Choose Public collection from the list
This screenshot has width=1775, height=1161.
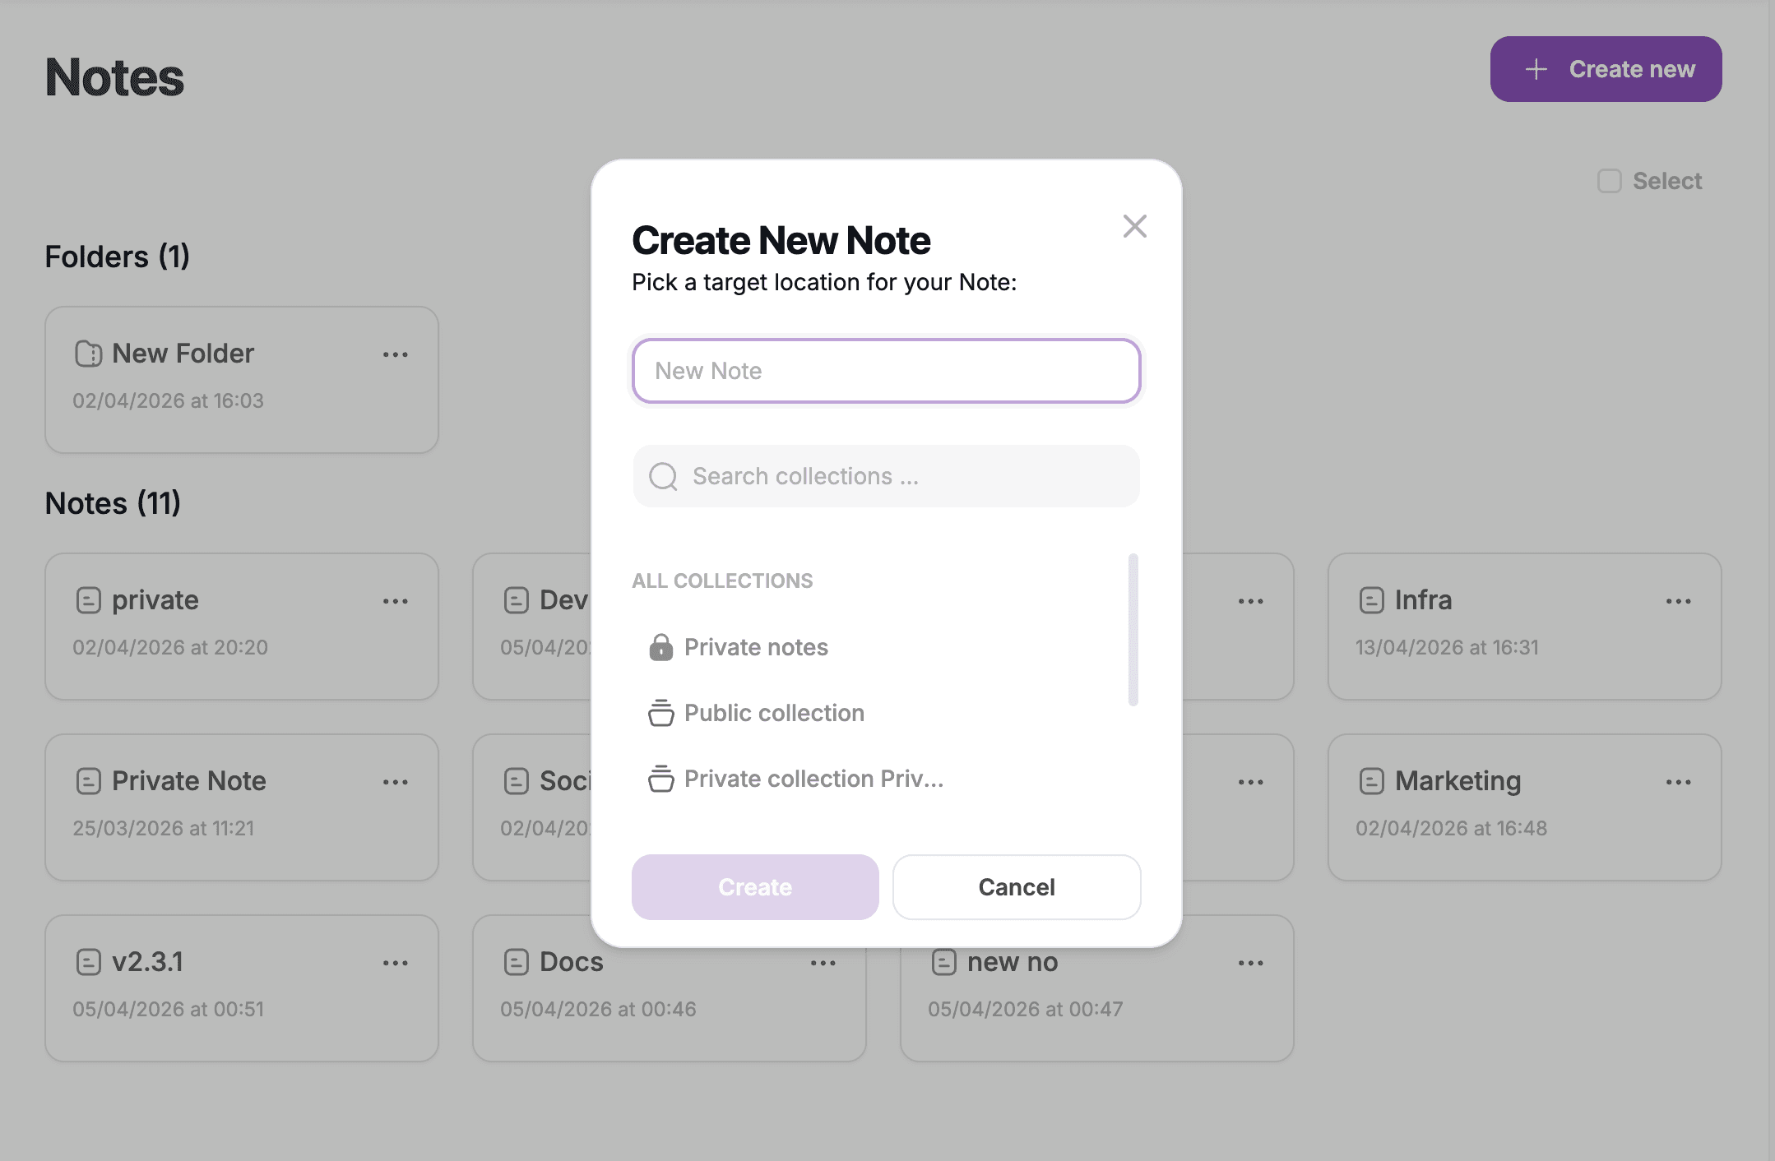pos(774,713)
